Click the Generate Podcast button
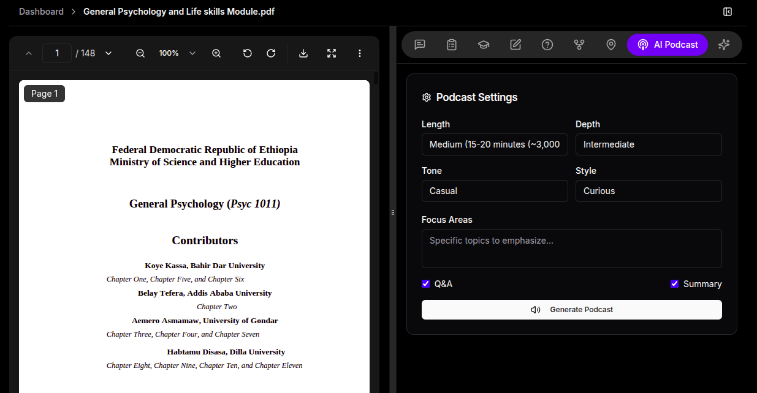The image size is (757, 393). point(572,310)
